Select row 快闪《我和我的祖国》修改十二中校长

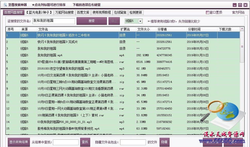[x=123, y=35]
